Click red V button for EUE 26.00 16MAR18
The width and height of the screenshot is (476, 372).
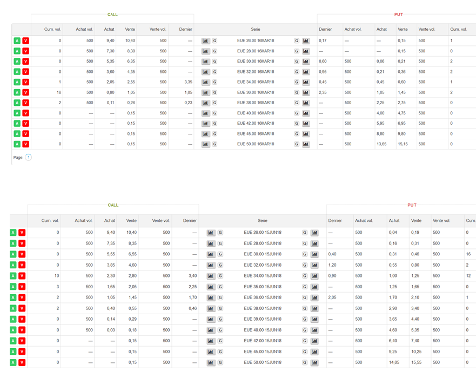pos(26,40)
